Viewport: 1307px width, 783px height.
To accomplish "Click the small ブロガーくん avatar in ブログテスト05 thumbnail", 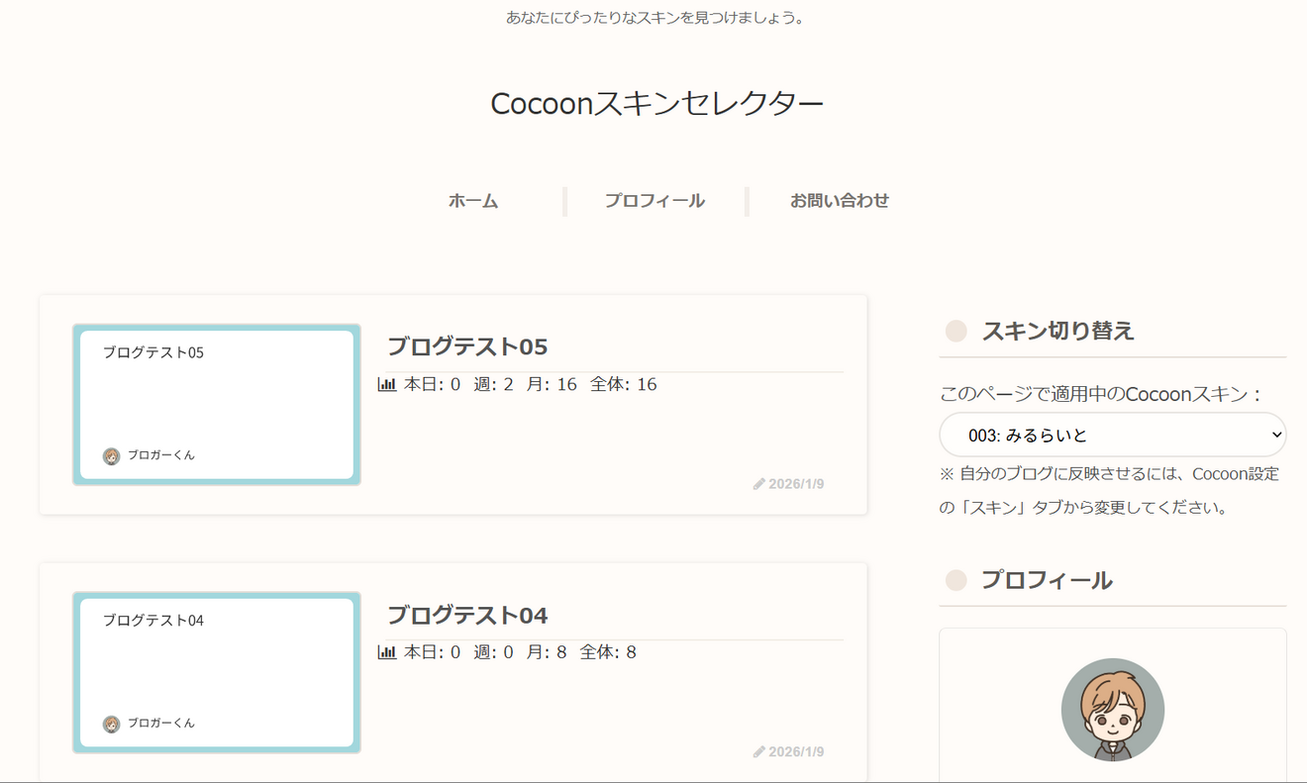I will click(111, 456).
